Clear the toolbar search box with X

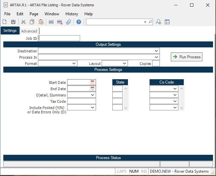(145, 22)
